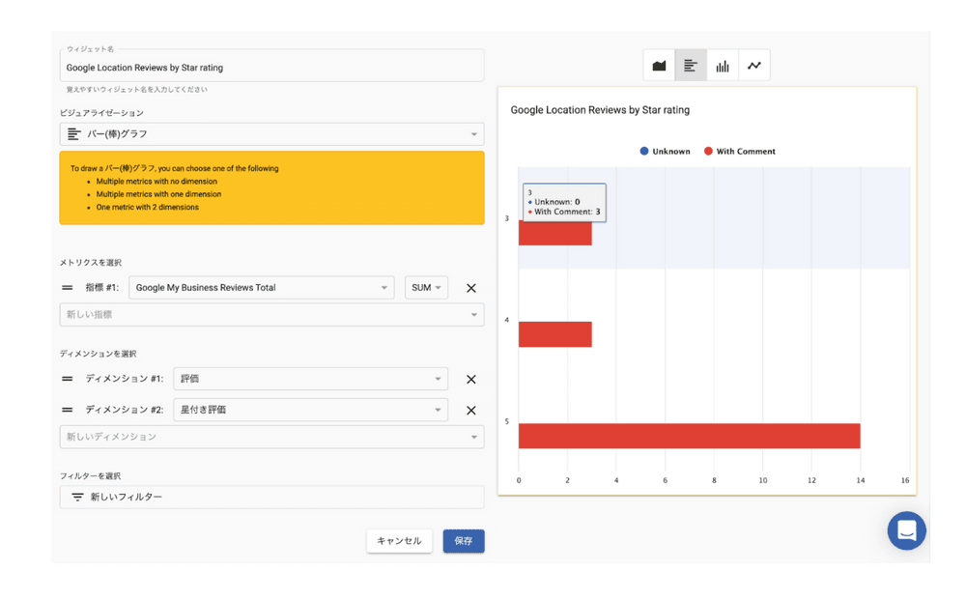Click the 保存 button

(x=464, y=541)
